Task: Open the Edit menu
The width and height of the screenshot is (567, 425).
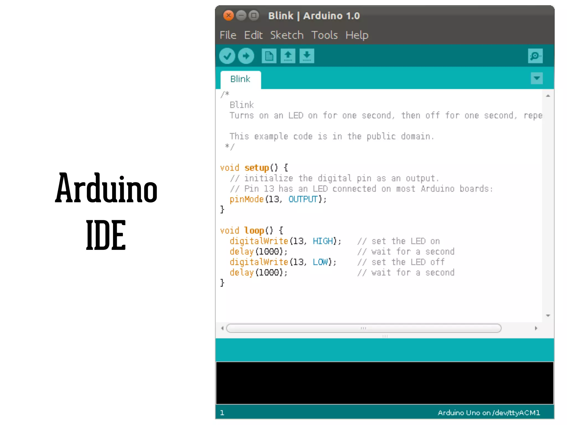Action: point(253,35)
